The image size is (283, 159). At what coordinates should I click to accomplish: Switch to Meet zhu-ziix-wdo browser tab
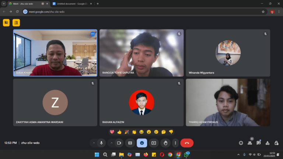coord(28,4)
